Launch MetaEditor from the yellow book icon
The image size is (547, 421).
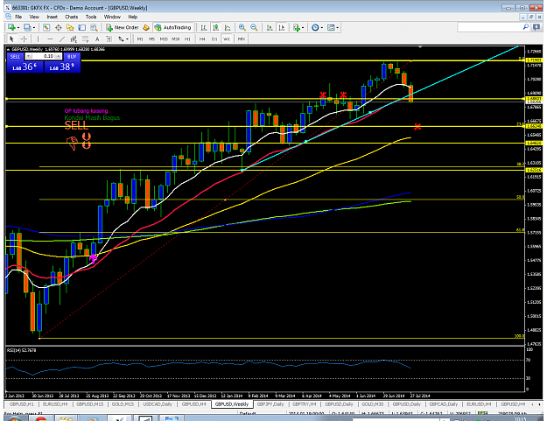point(146,27)
